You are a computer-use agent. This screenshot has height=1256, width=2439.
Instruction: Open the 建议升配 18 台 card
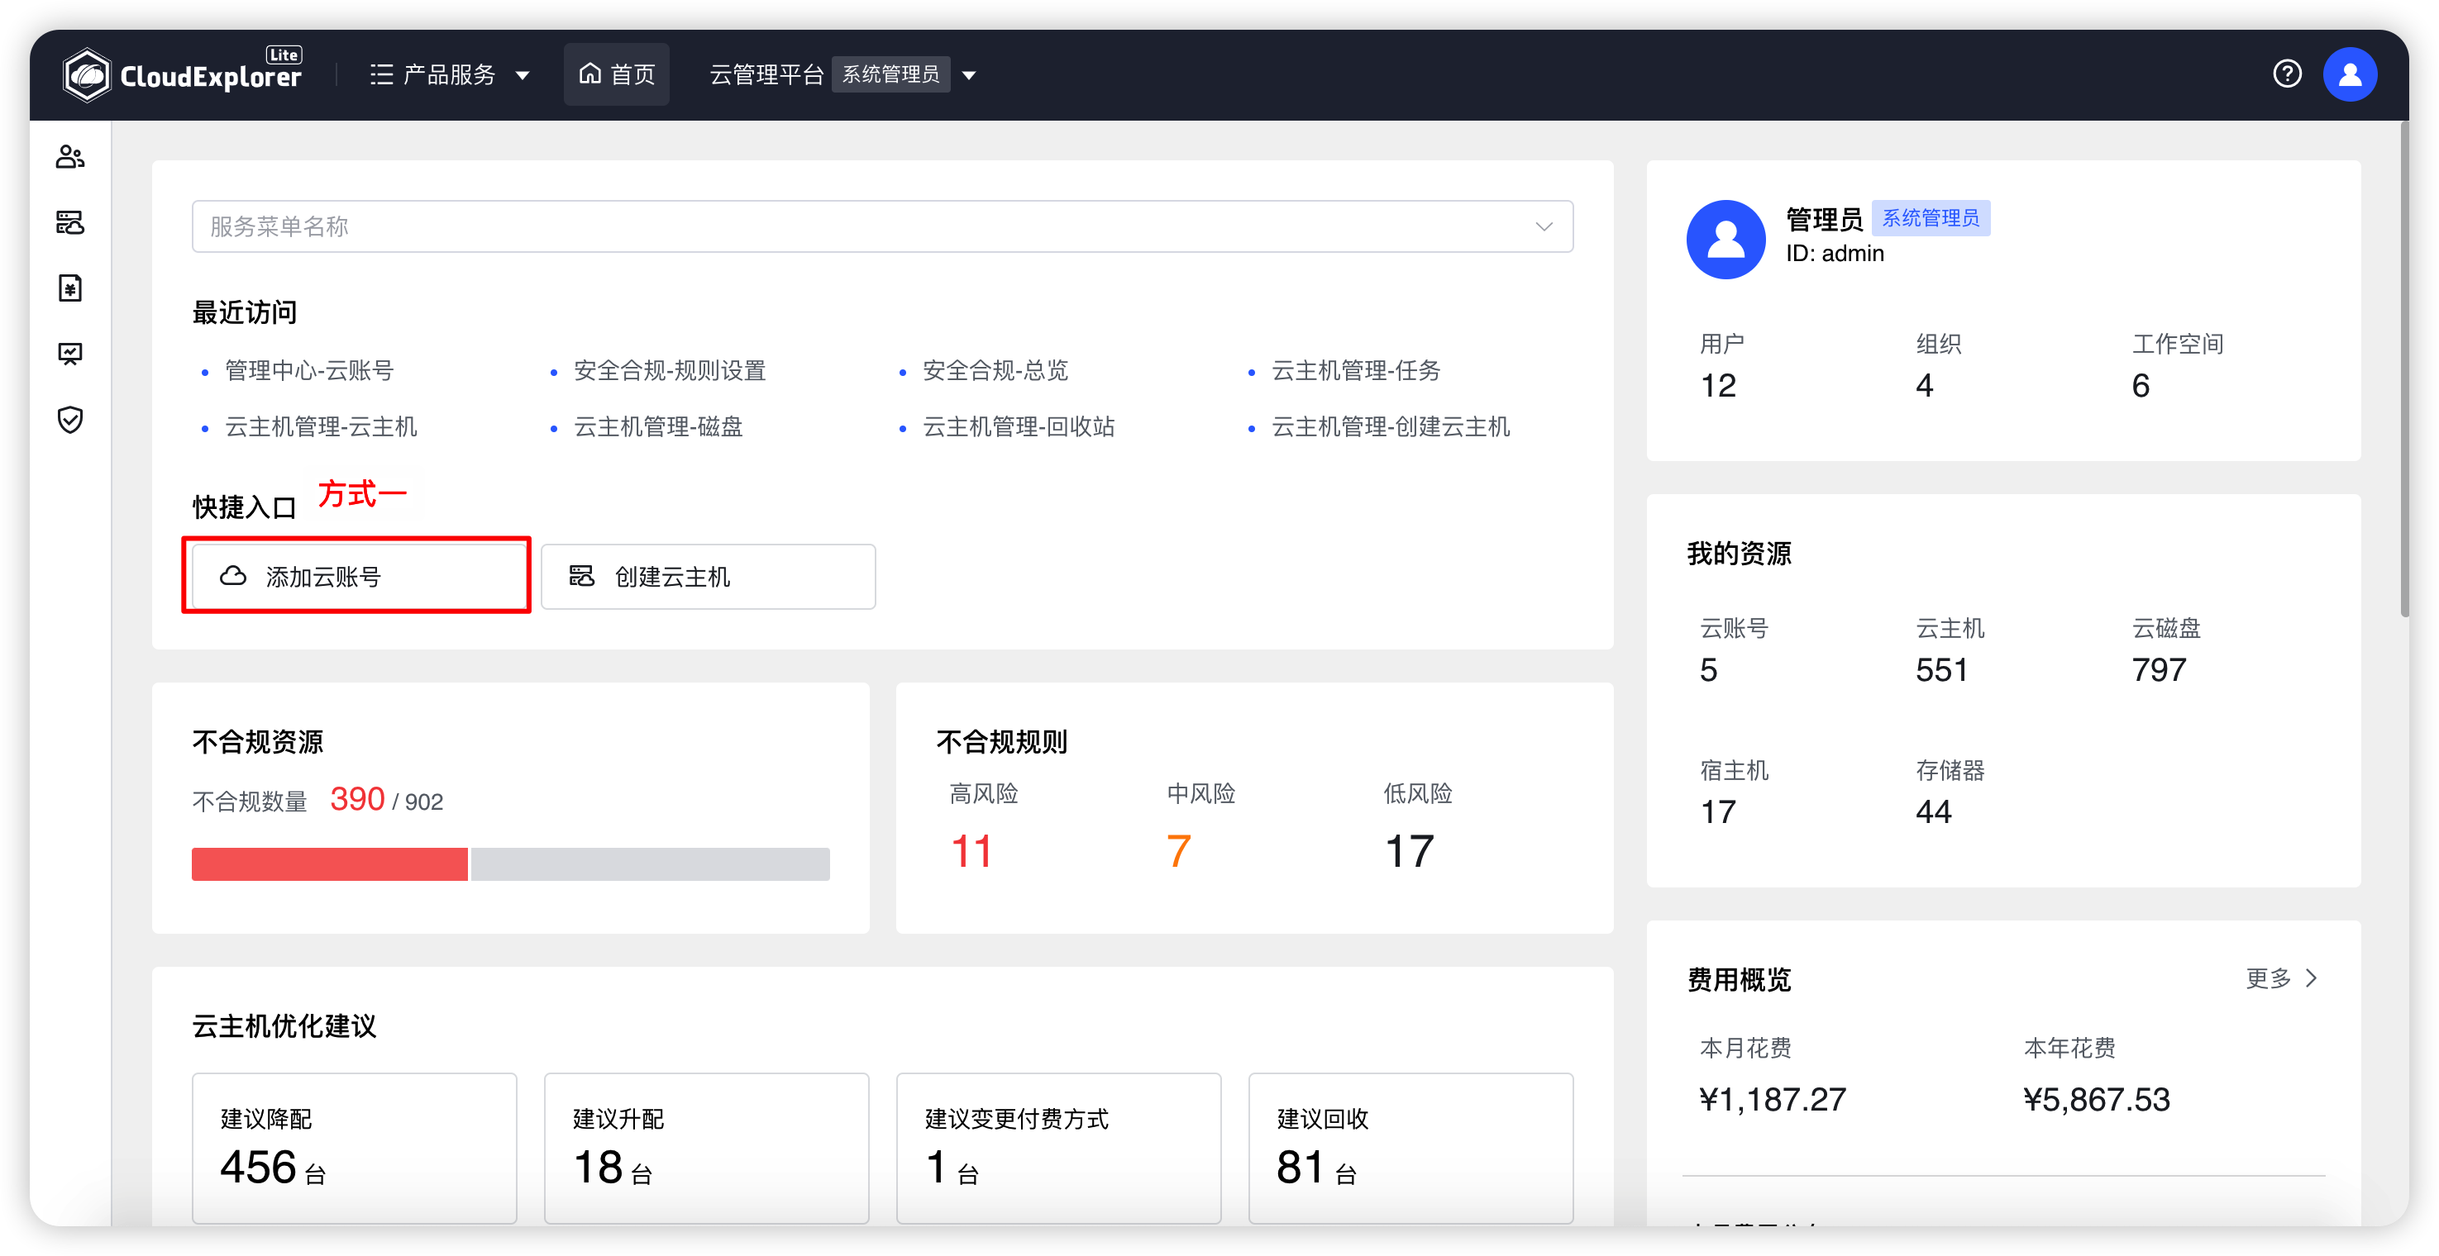point(706,1147)
